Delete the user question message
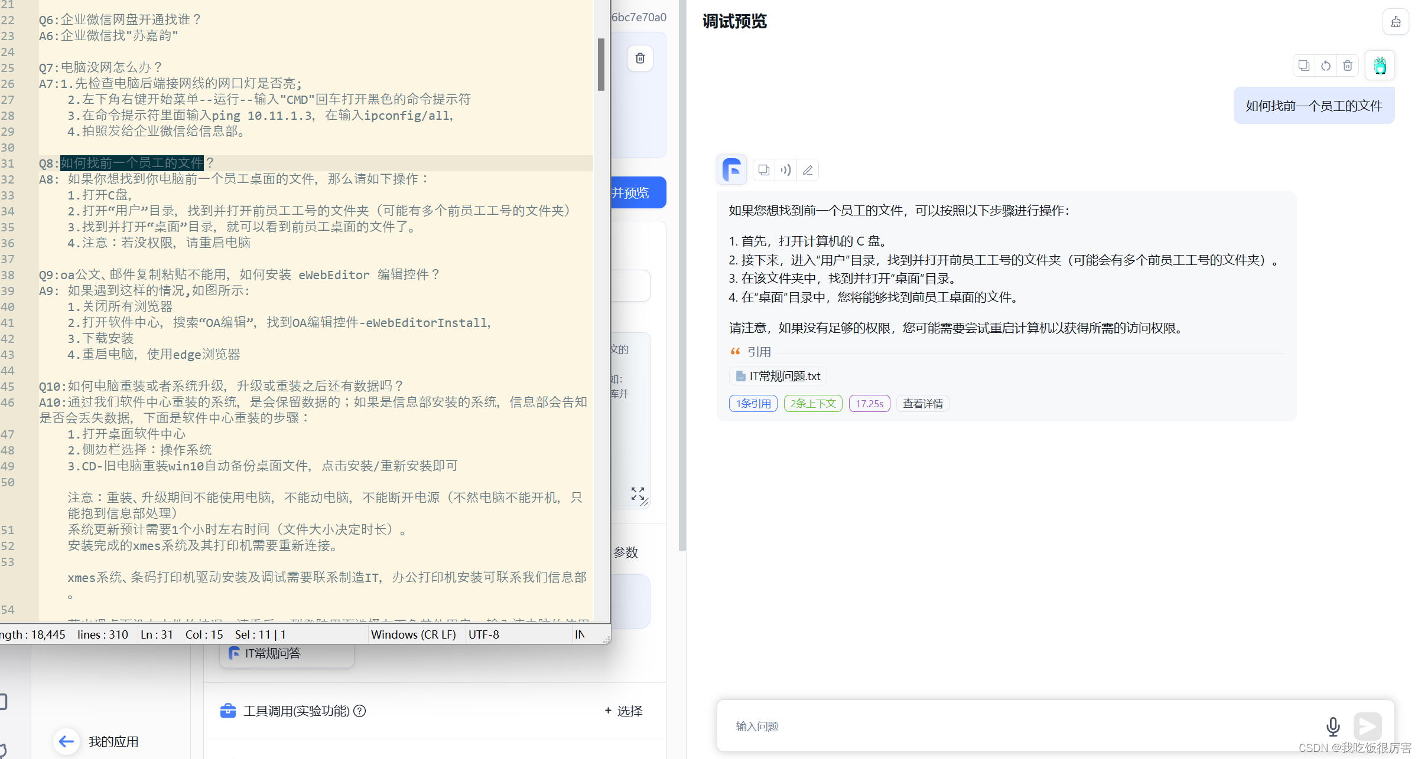Viewport: 1421px width, 759px height. pos(1348,66)
